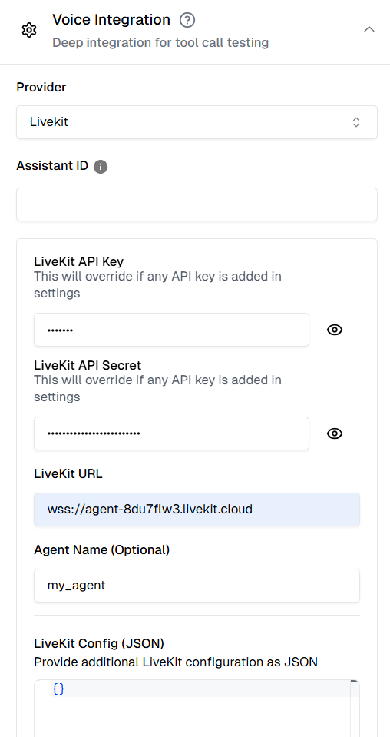Screen dimensions: 390x737
Task: Focus the LiveKit API Secret password field
Action: [x=171, y=433]
